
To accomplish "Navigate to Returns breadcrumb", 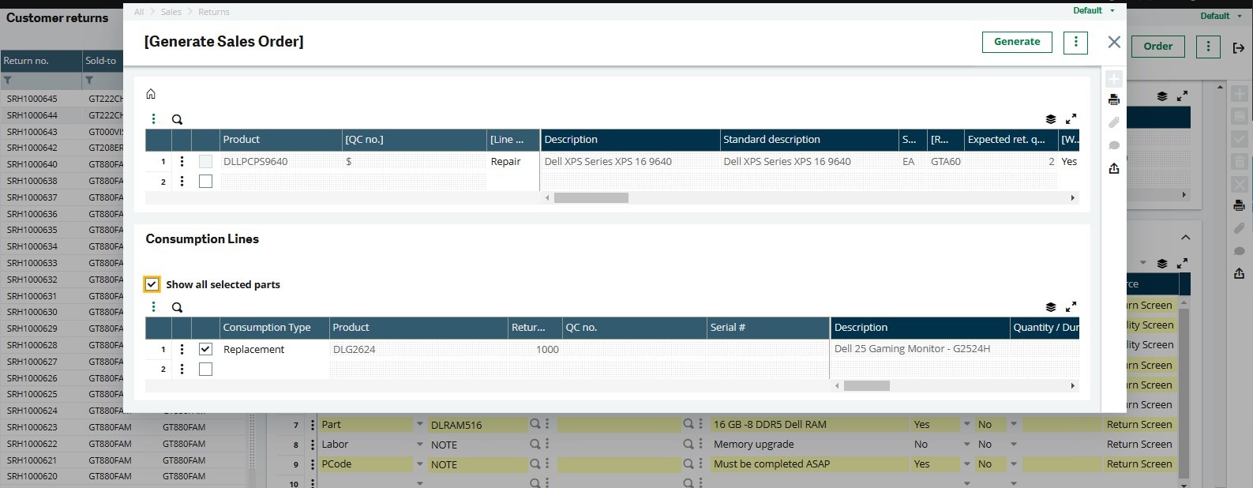I will 214,12.
